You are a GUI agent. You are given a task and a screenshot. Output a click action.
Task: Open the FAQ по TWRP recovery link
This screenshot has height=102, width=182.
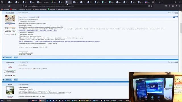(25, 25)
